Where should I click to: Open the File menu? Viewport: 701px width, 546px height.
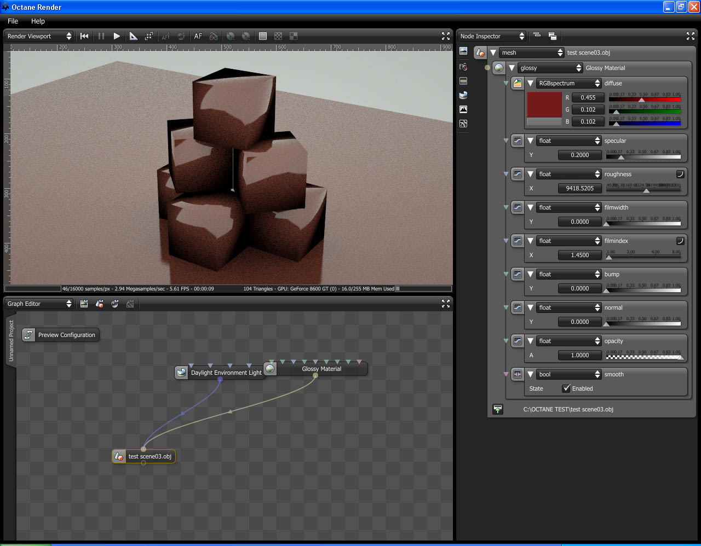[x=13, y=21]
